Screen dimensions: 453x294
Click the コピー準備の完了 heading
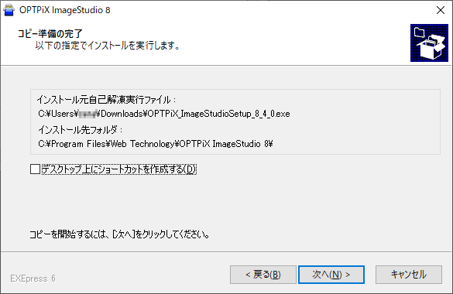point(50,34)
